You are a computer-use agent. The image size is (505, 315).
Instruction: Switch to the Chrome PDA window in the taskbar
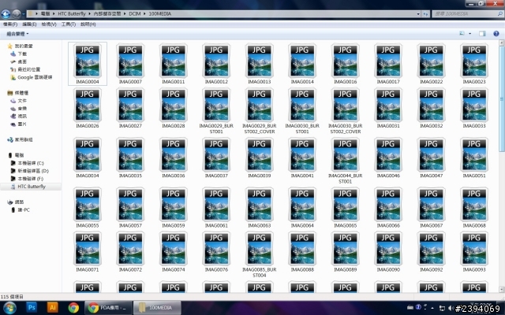pos(108,308)
